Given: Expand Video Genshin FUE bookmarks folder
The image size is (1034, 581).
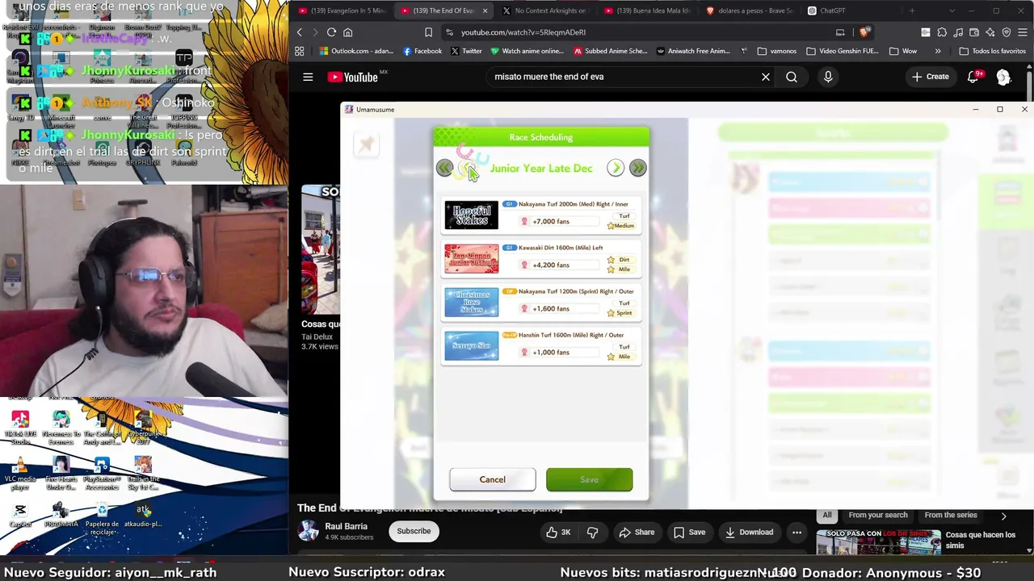Looking at the screenshot, I should tap(842, 51).
